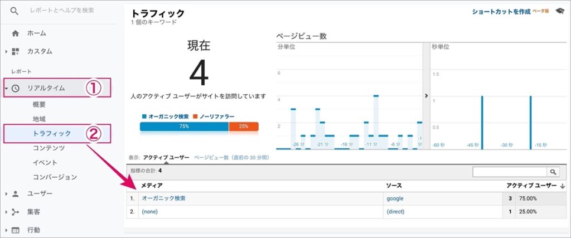
Task: Open the コンバージョン realtime report
Action: (55, 177)
